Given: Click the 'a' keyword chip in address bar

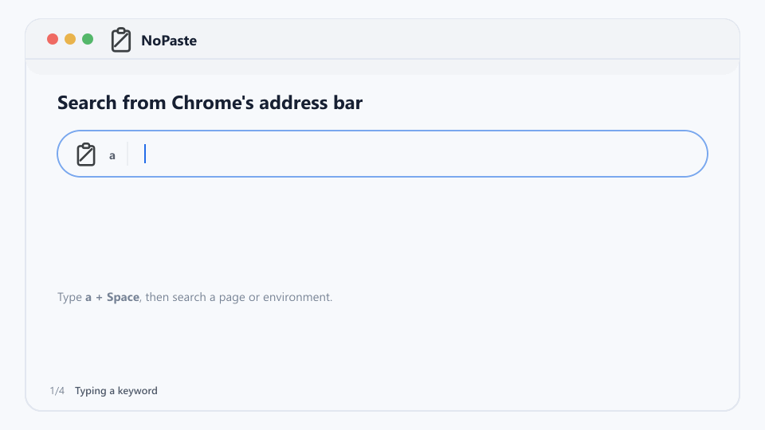Looking at the screenshot, I should click(112, 155).
